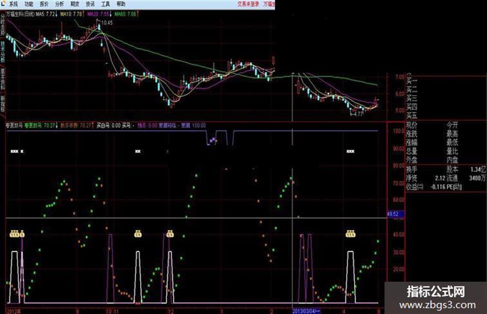The image size is (487, 314).
Task: Click the 2013/03/04 date marker on timeline
Action: pos(307,311)
